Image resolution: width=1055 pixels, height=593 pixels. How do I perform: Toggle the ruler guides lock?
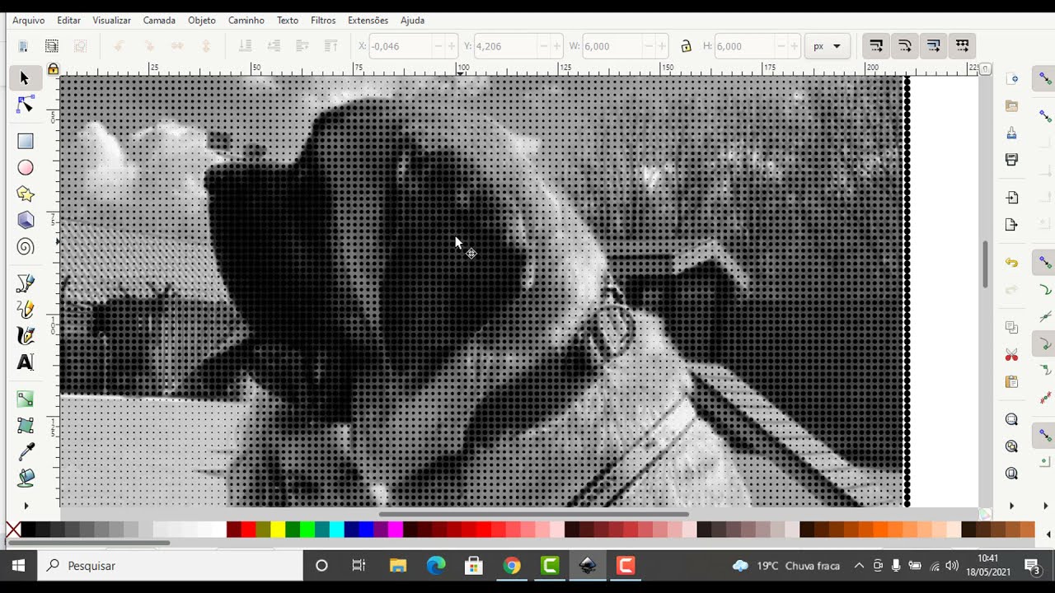[53, 69]
